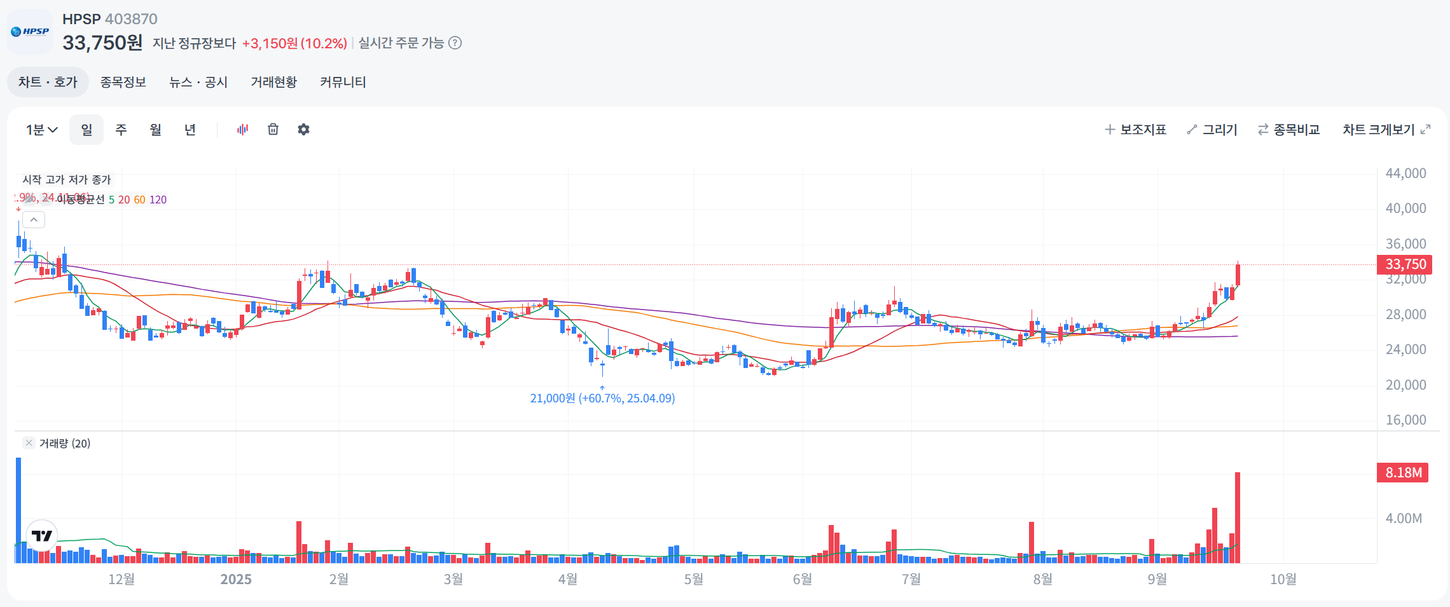Remove 이동평균선 indicator with X icon

(x=46, y=199)
